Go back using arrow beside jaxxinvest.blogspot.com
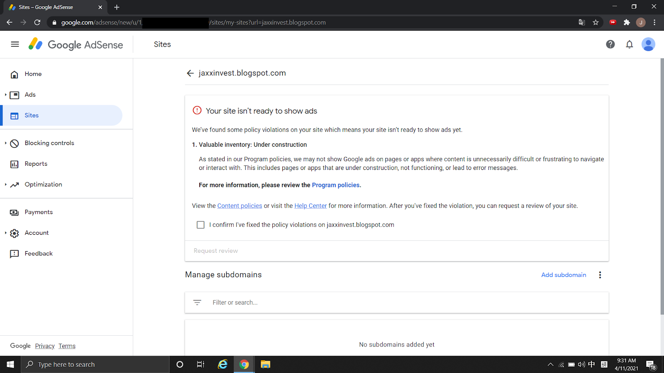The width and height of the screenshot is (664, 373). pyautogui.click(x=190, y=73)
